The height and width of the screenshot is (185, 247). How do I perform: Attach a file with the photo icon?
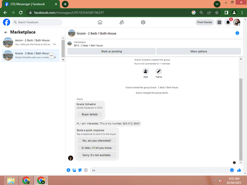pyautogui.click(x=74, y=170)
